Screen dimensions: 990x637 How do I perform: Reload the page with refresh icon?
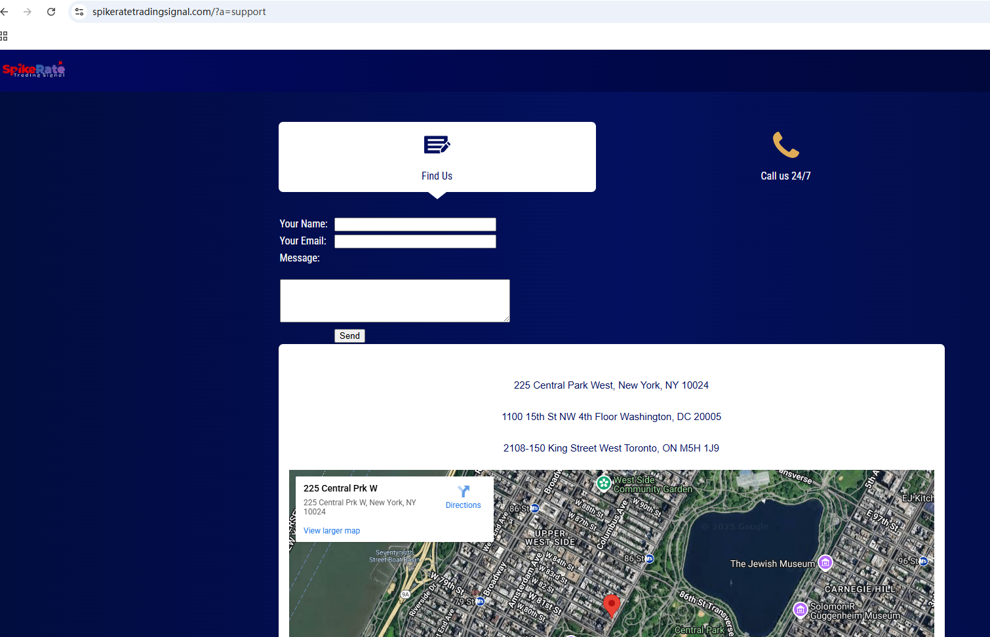tap(51, 12)
